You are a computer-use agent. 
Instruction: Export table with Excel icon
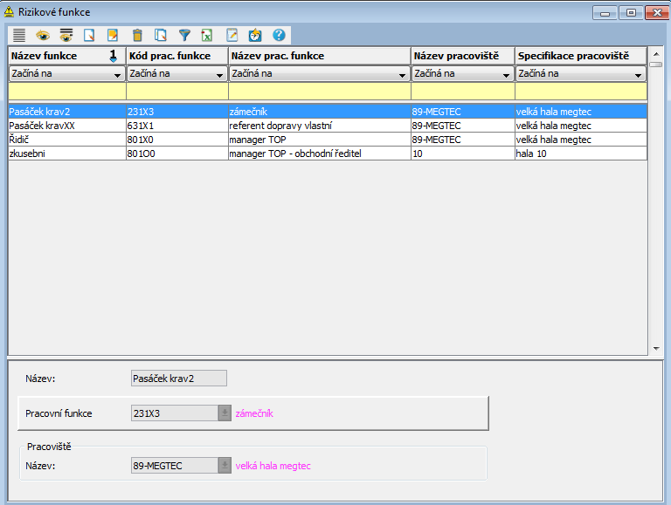[207, 36]
